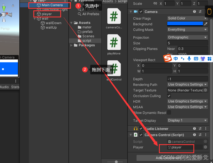Viewport: 213px width, 163px height.
Task: Open Camera component help icon
Action: [195, 12]
